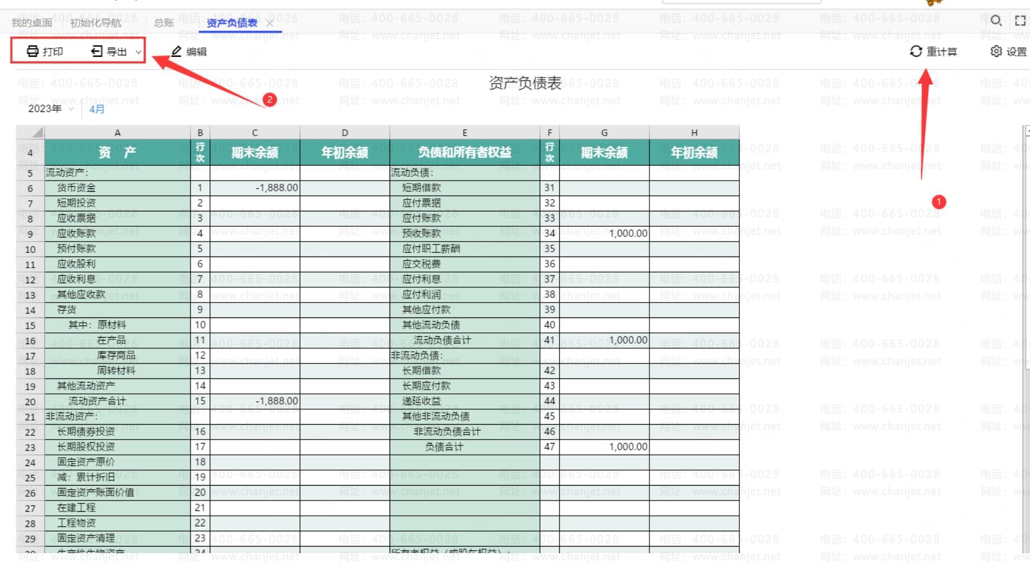
Task: Select column header C
Action: click(255, 133)
